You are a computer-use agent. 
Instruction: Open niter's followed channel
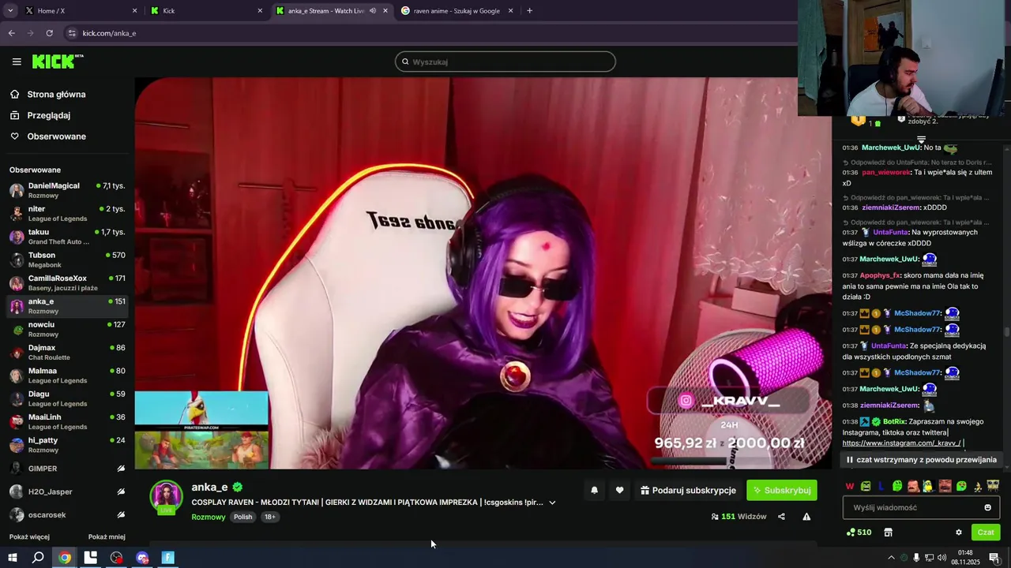tap(67, 214)
